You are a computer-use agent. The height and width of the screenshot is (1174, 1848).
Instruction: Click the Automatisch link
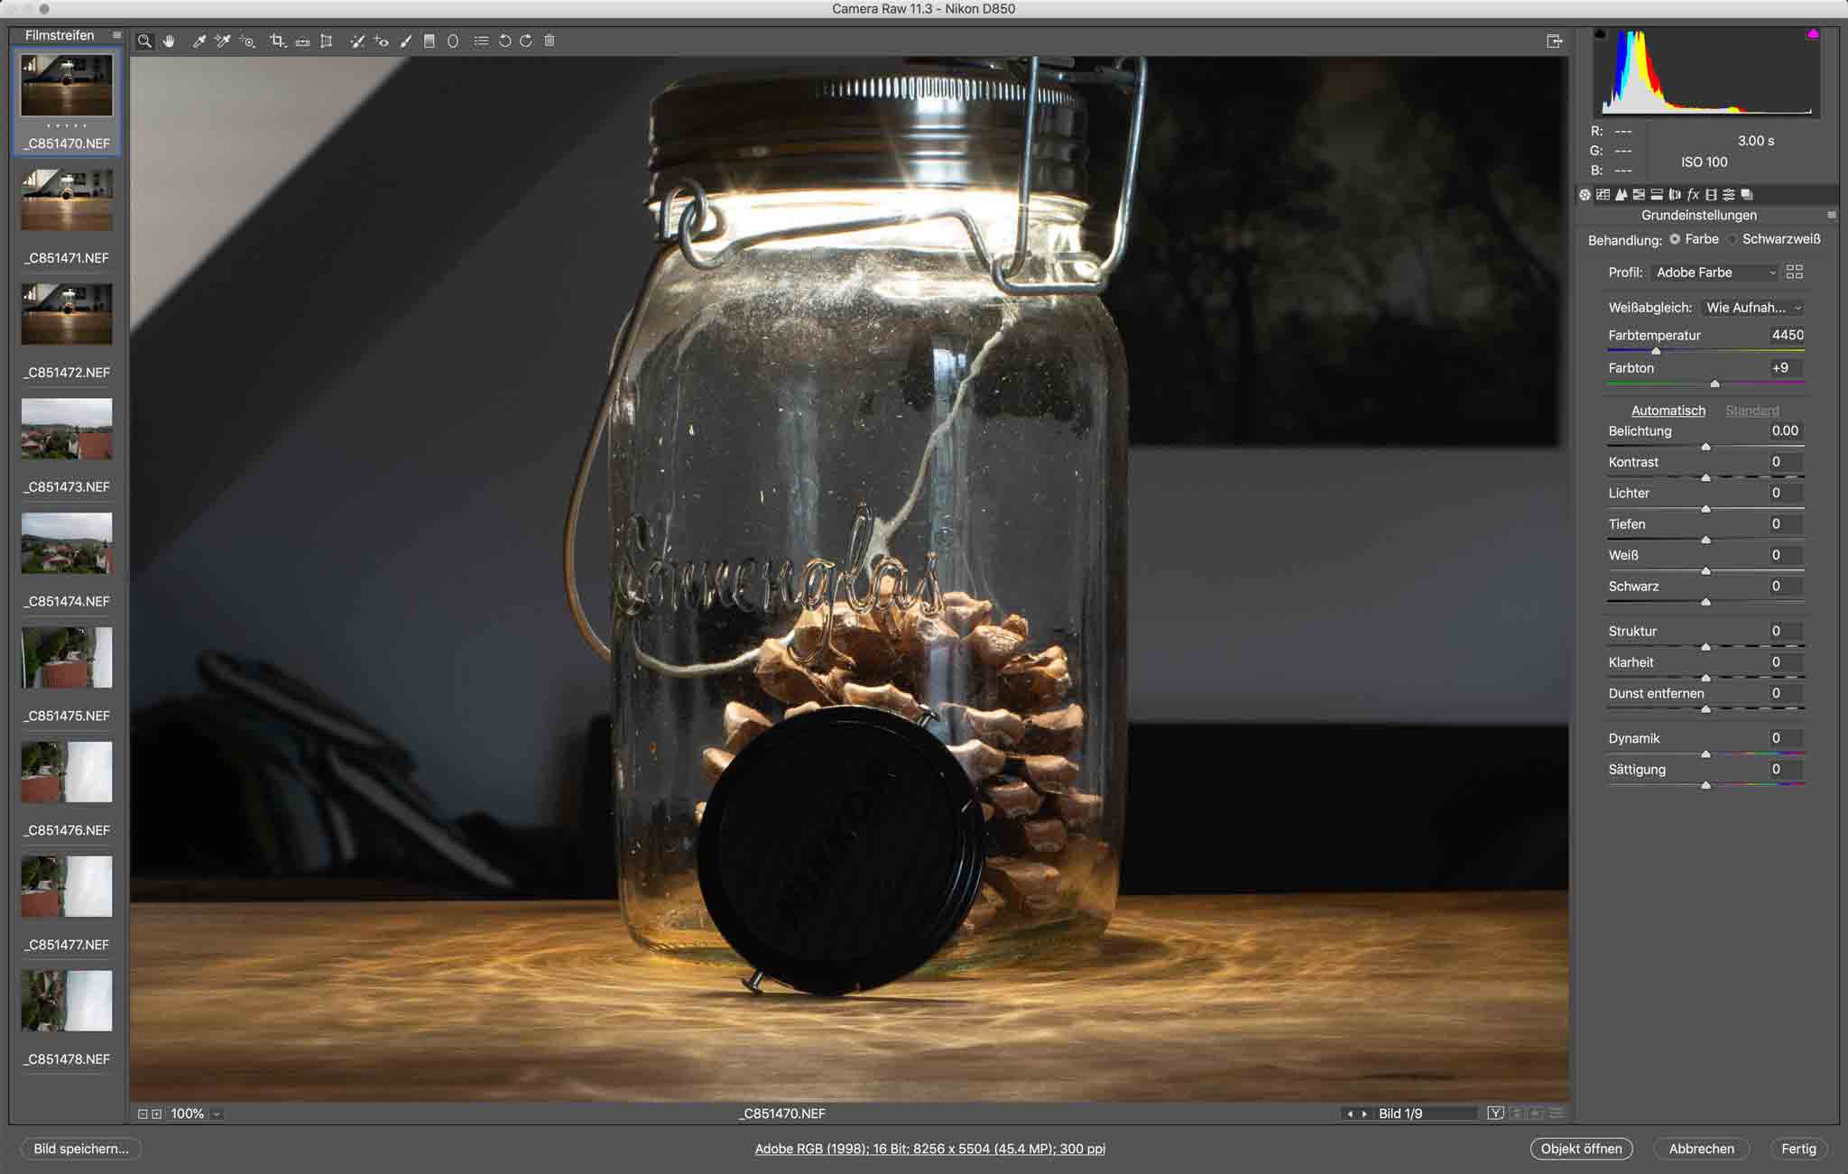click(x=1668, y=411)
